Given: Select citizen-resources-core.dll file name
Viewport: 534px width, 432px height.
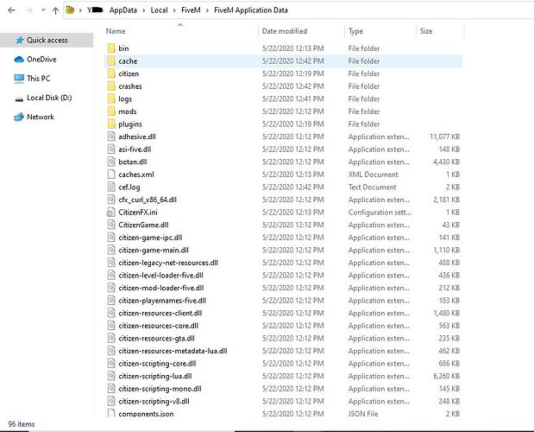Looking at the screenshot, I should 159,326.
